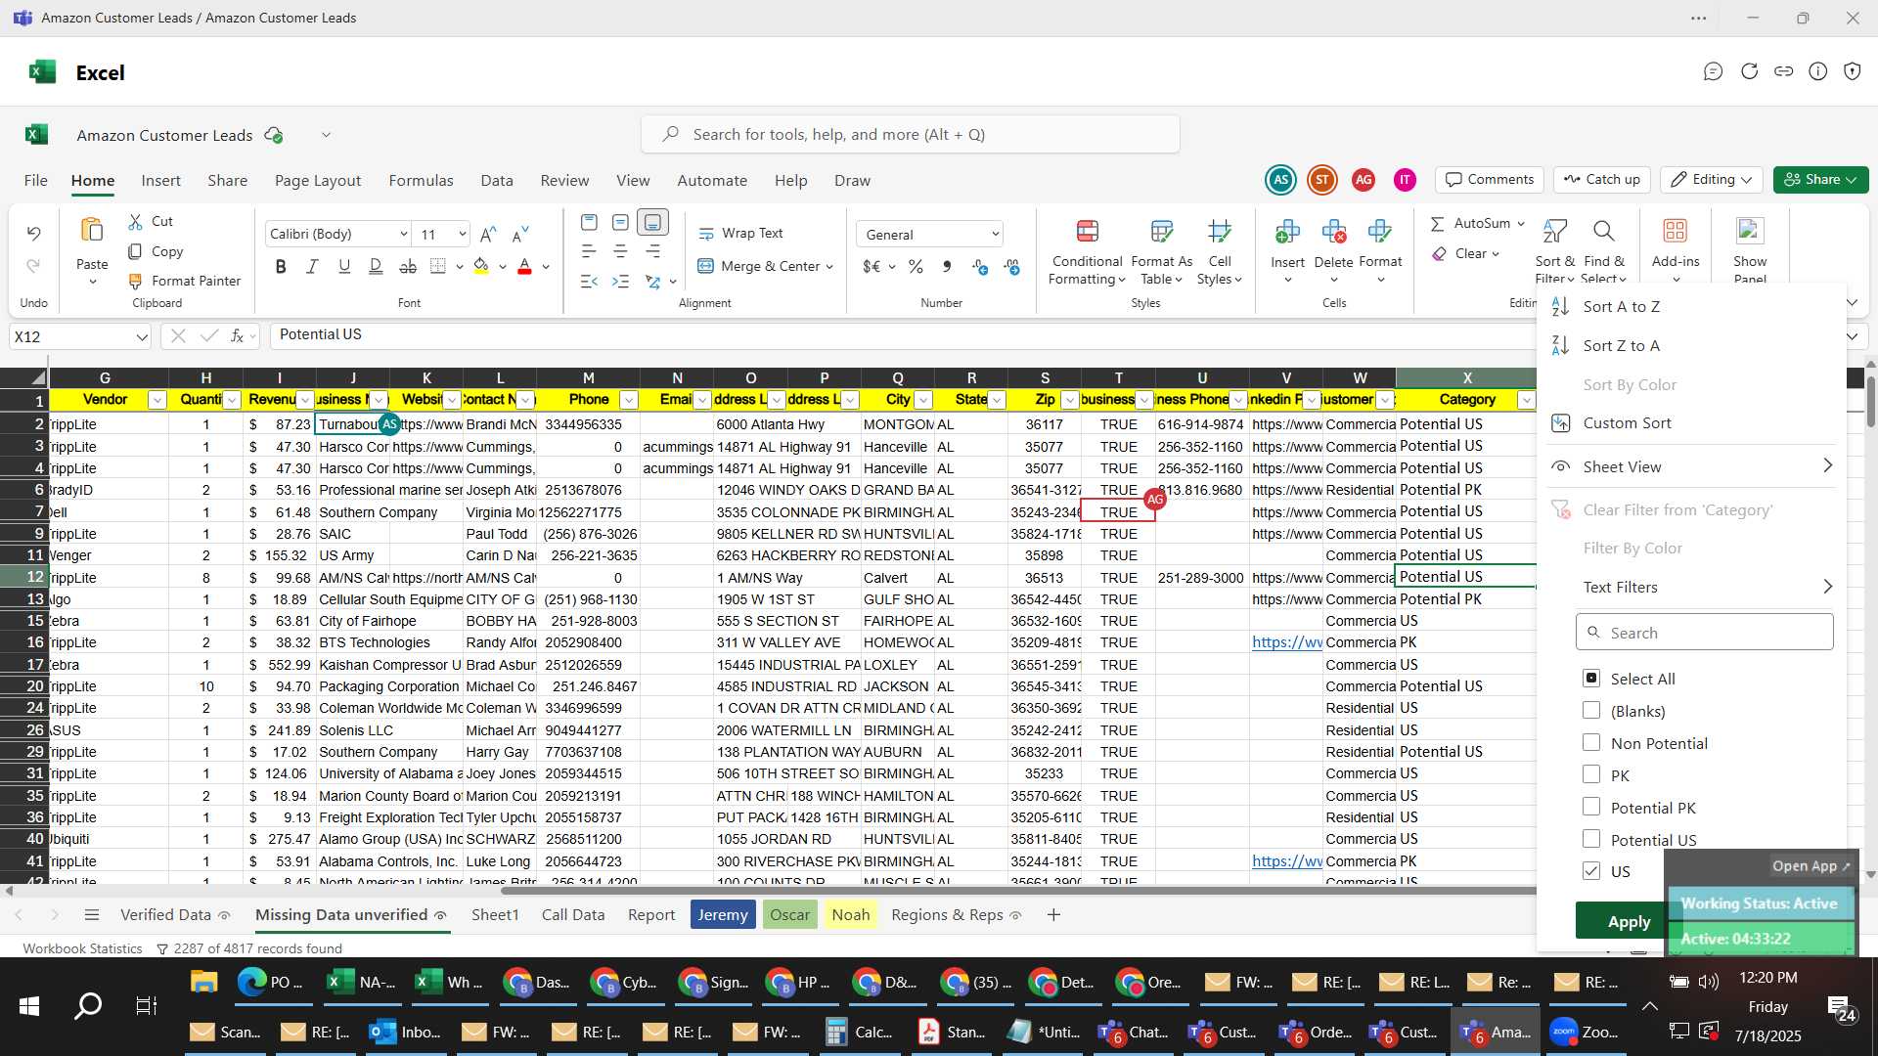This screenshot has height=1056, width=1878.
Task: Click the tools and help search box
Action: pos(910,134)
